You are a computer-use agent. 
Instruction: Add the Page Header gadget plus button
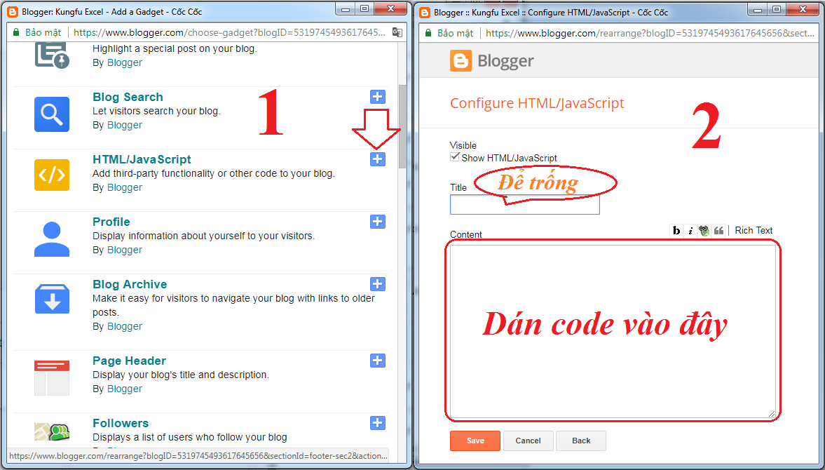377,361
